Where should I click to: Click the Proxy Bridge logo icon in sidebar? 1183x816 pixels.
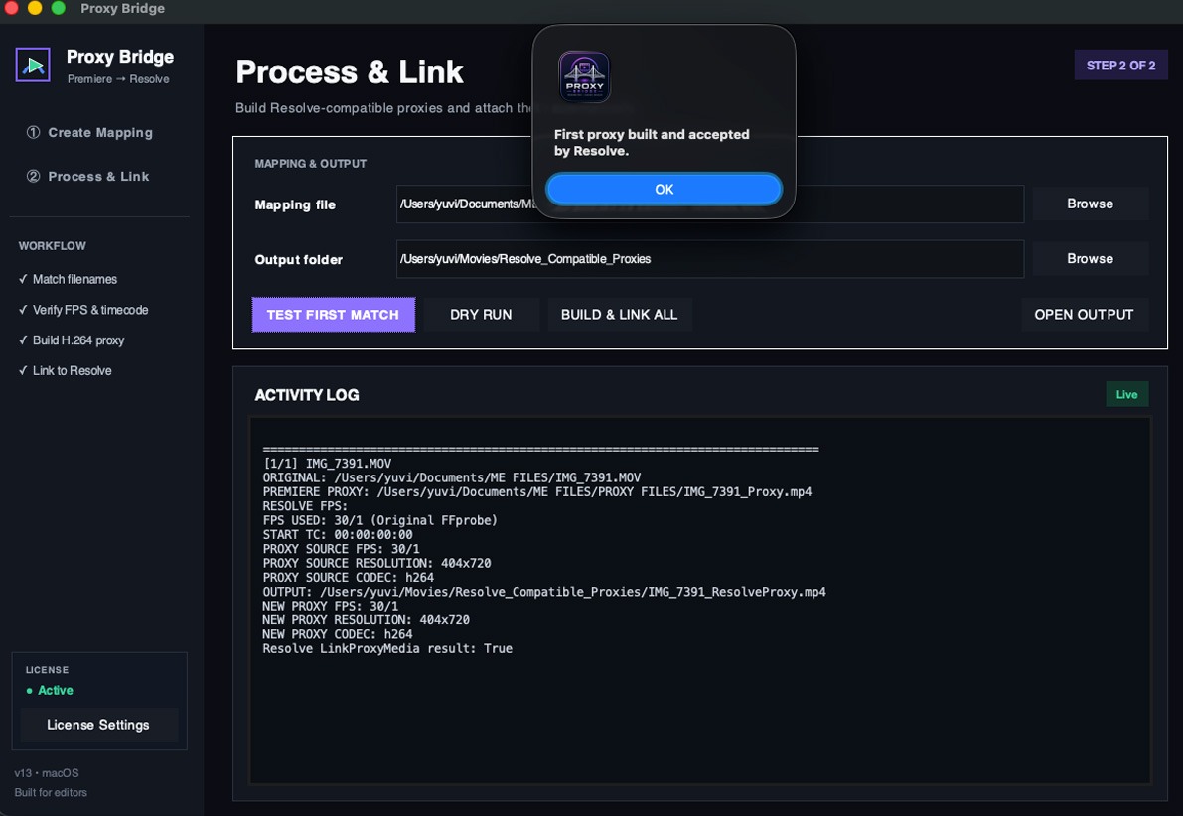tap(33, 65)
